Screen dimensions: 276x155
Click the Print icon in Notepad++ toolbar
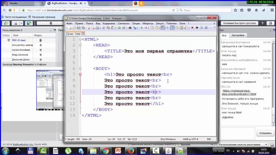click(x=97, y=28)
